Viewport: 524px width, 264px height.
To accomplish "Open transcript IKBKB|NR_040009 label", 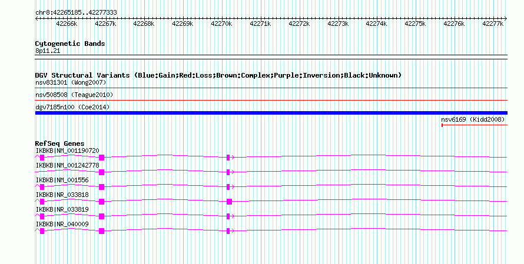I will click(x=62, y=224).
